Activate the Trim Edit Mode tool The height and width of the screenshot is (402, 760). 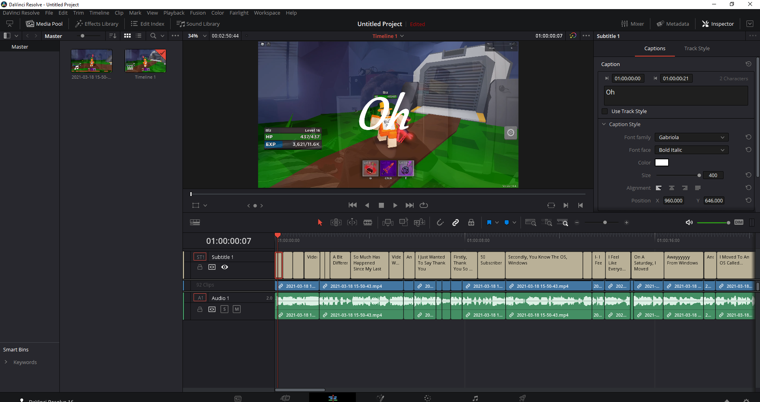pyautogui.click(x=336, y=223)
